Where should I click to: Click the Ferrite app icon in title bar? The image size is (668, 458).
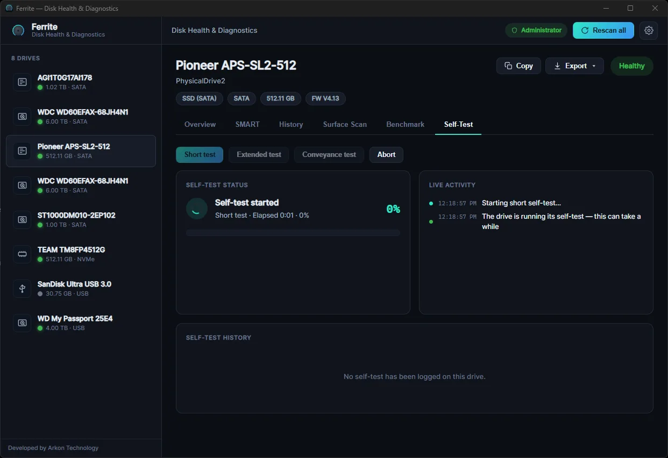[x=9, y=8]
